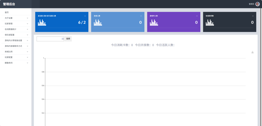Open the date picker calendar icon

pyautogui.click(x=63, y=39)
